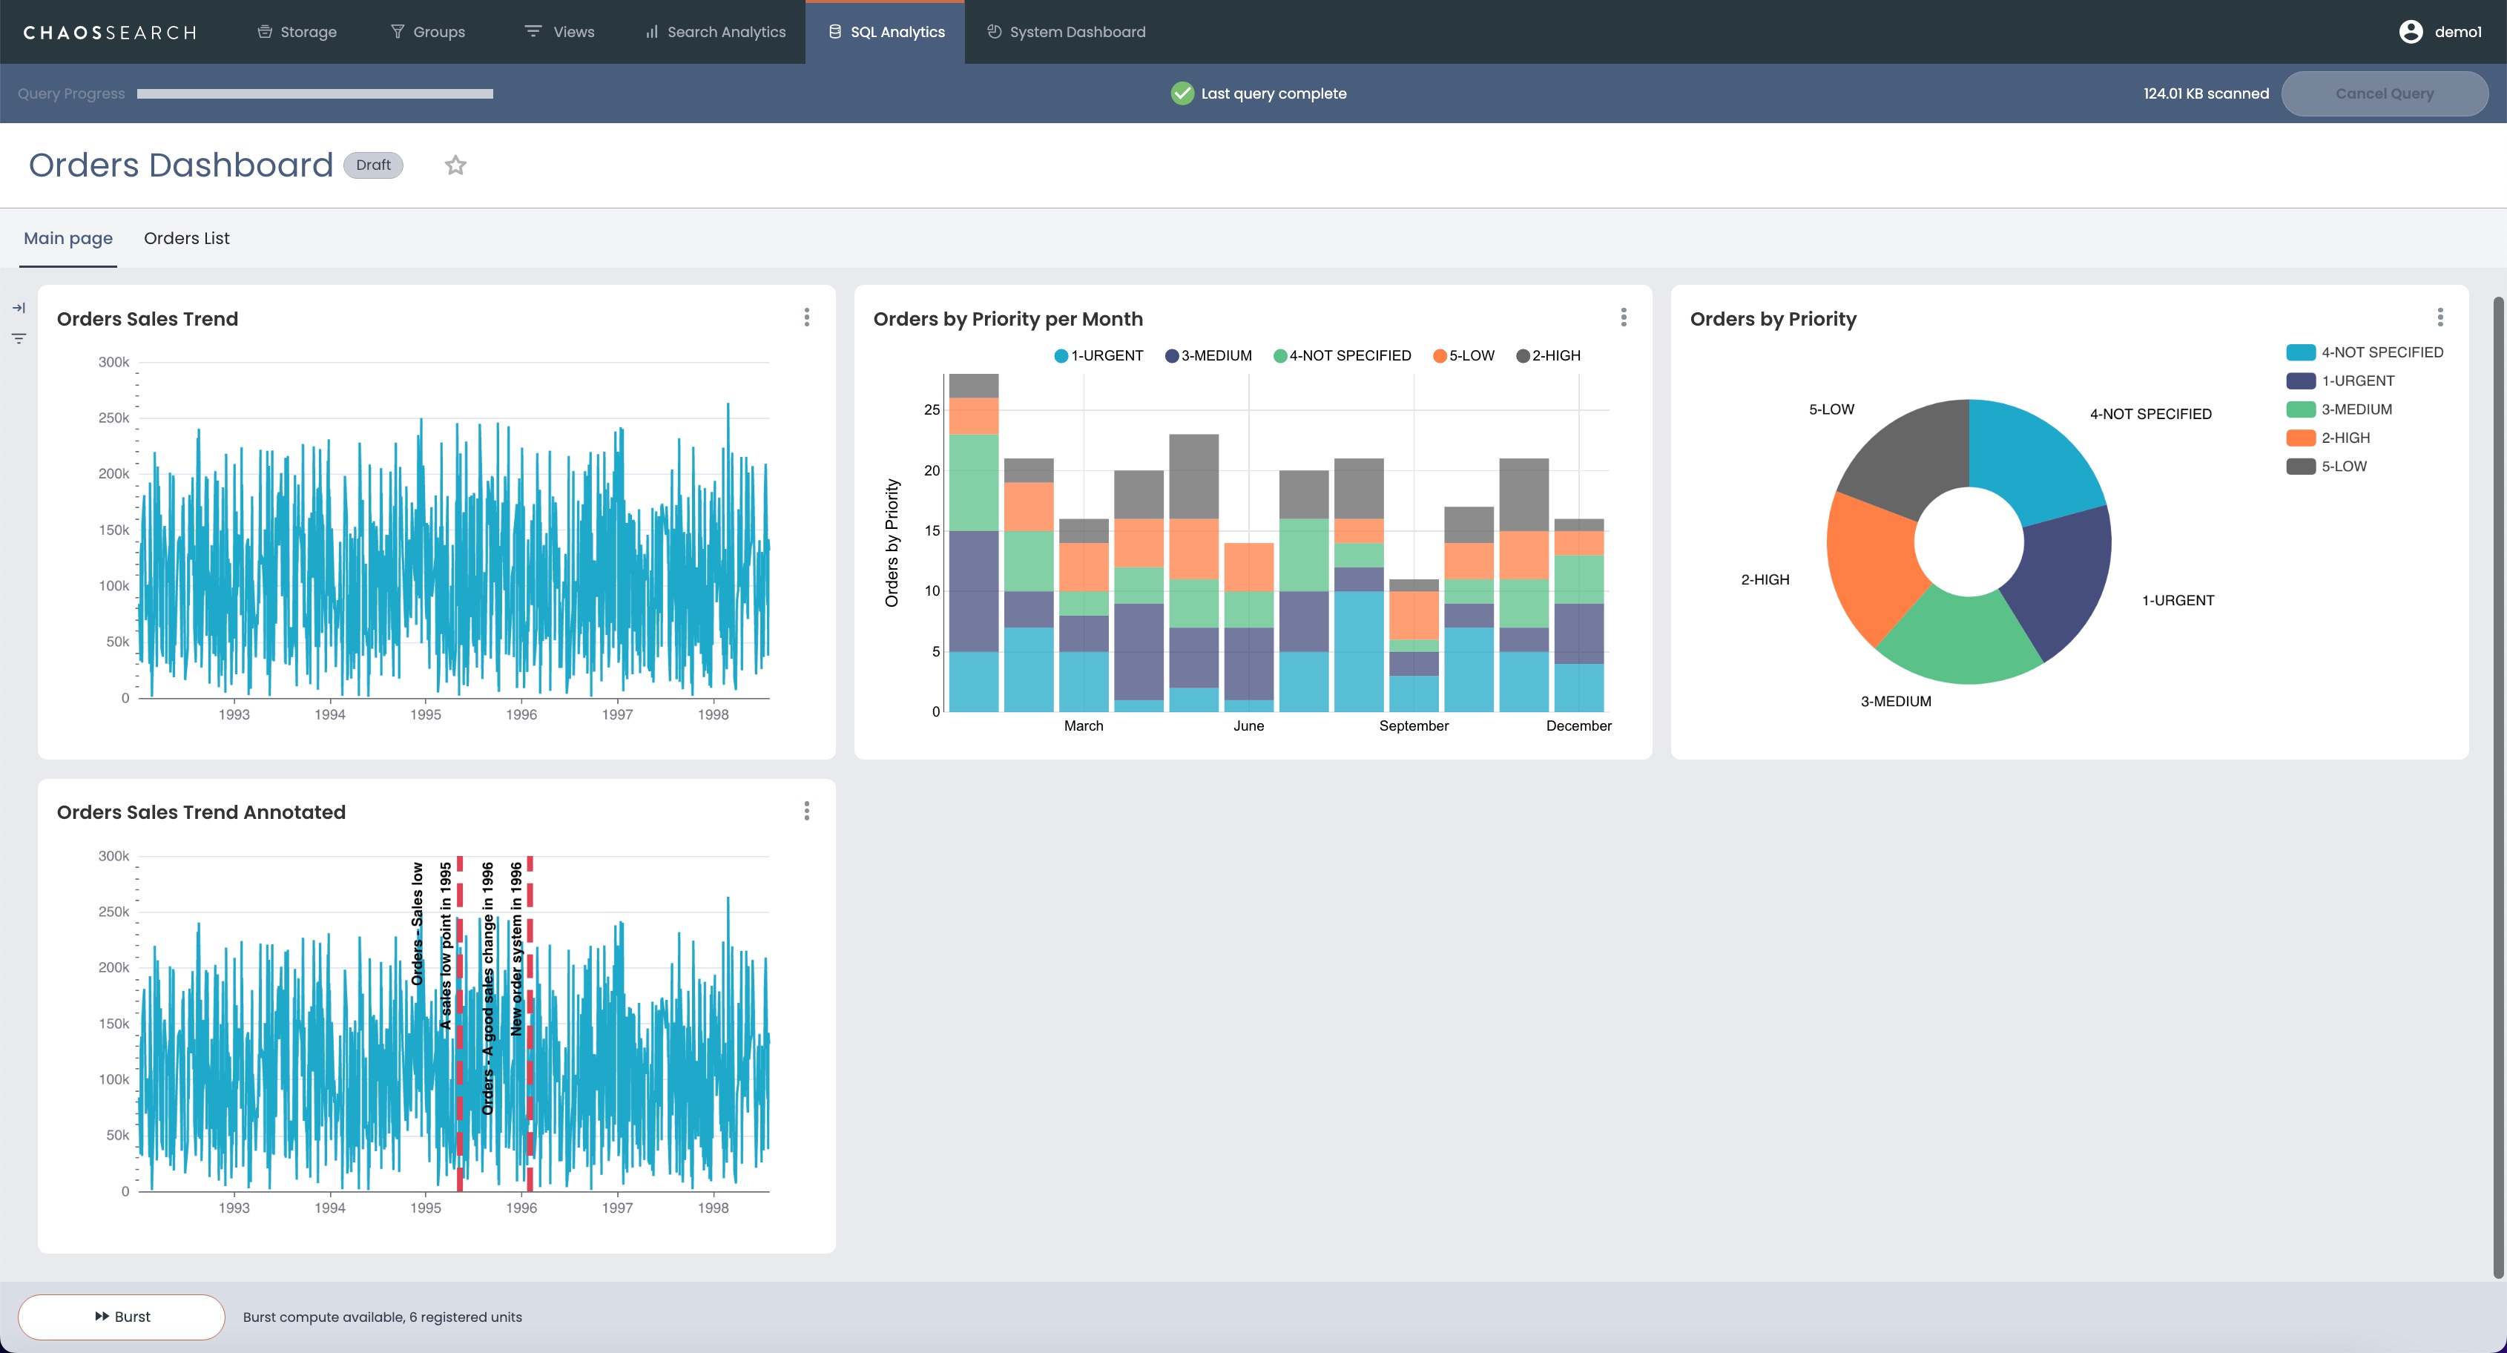Open Orders Sales Trend options menu
This screenshot has height=1353, width=2507.
click(x=807, y=317)
